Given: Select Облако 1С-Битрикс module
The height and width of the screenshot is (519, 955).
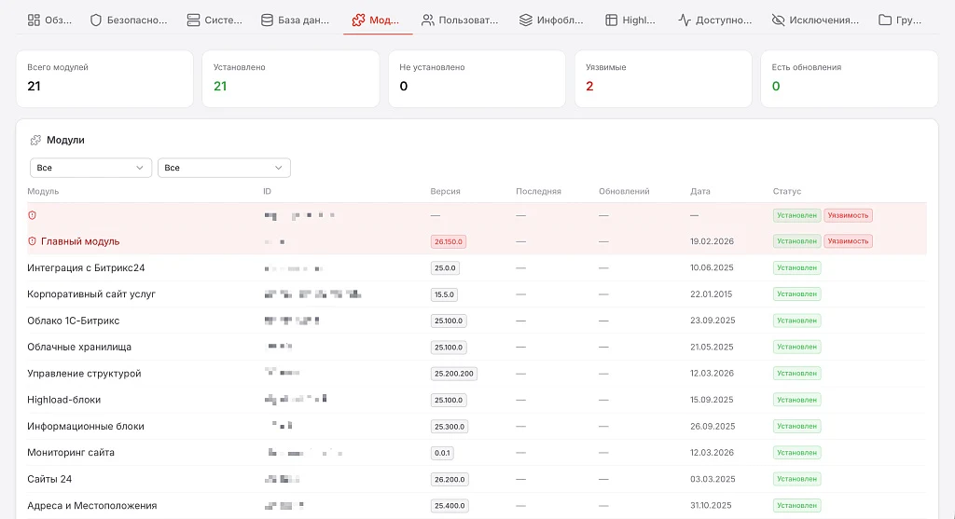Looking at the screenshot, I should coord(73,321).
